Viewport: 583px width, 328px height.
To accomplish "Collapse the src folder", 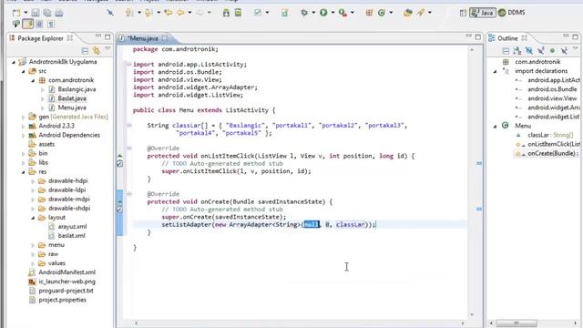I will pyautogui.click(x=24, y=71).
